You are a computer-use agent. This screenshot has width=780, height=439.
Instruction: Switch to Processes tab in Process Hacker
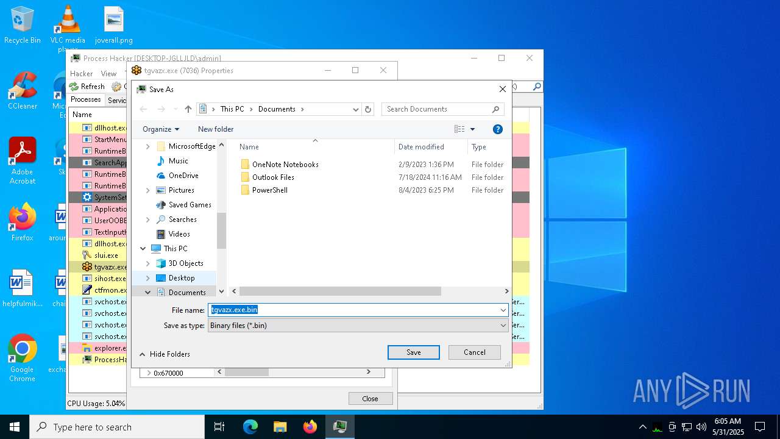[86, 99]
